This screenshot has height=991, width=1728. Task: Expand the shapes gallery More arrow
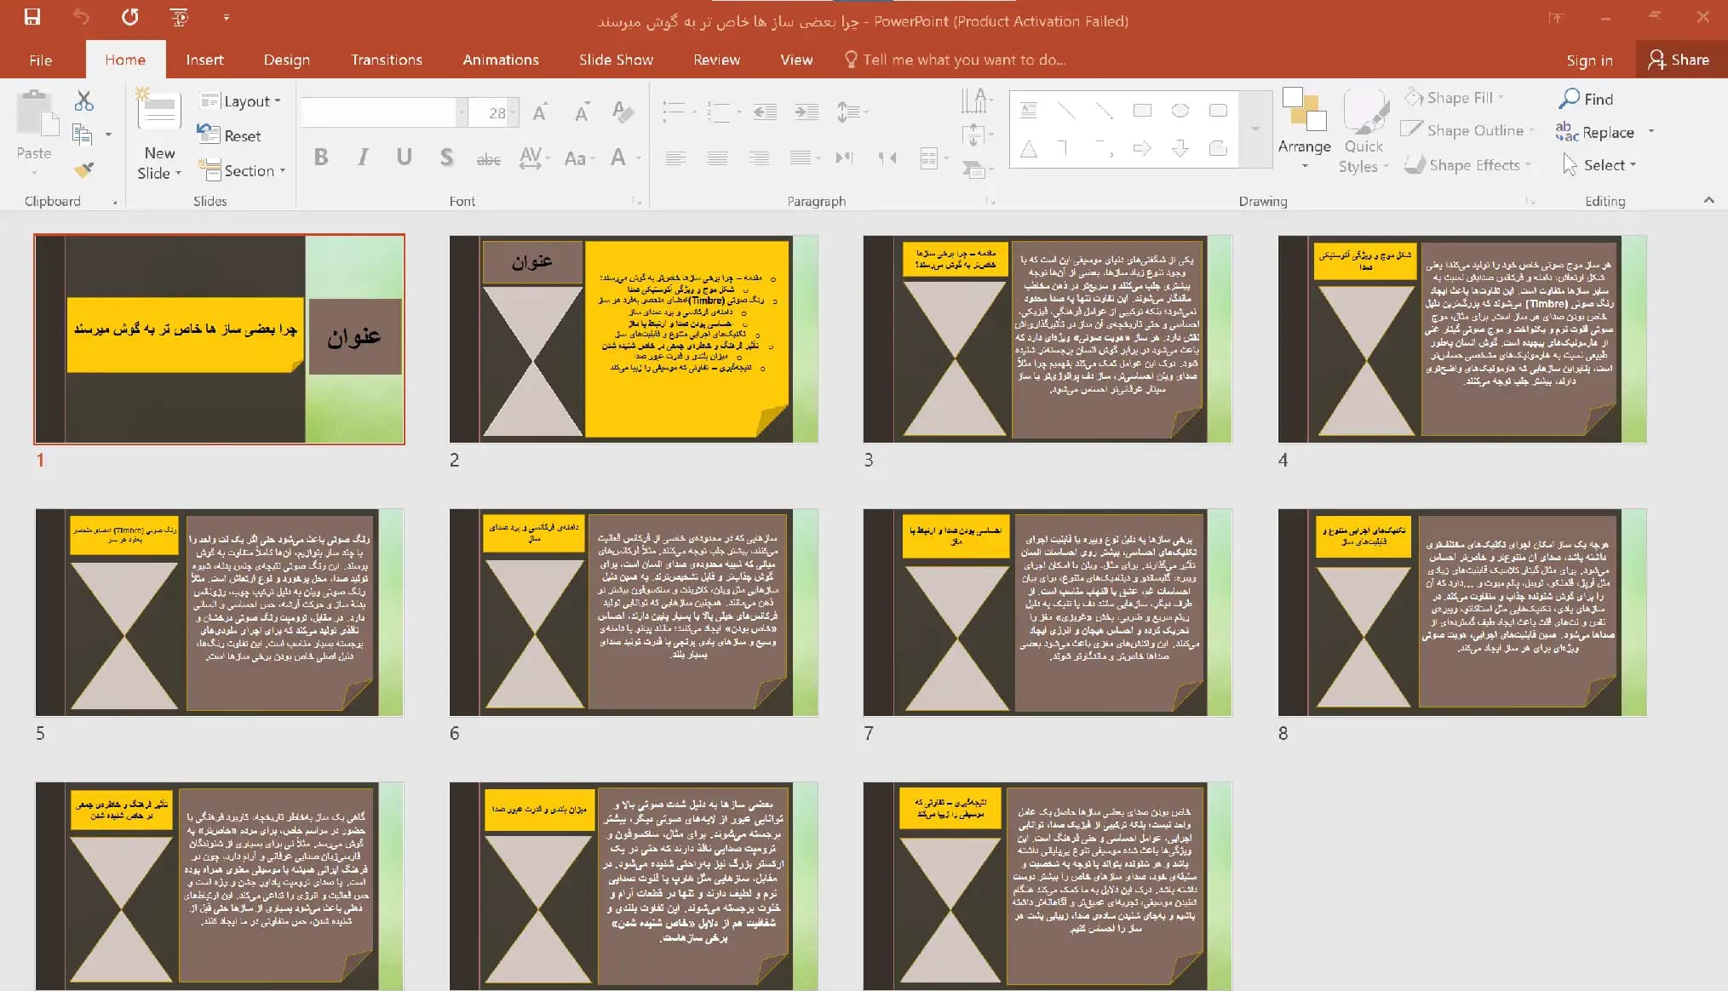(1254, 129)
